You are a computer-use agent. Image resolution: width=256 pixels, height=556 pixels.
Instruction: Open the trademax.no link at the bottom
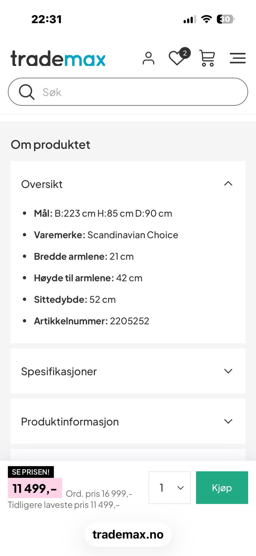click(x=128, y=534)
